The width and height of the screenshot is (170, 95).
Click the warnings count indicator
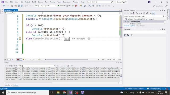point(24,59)
